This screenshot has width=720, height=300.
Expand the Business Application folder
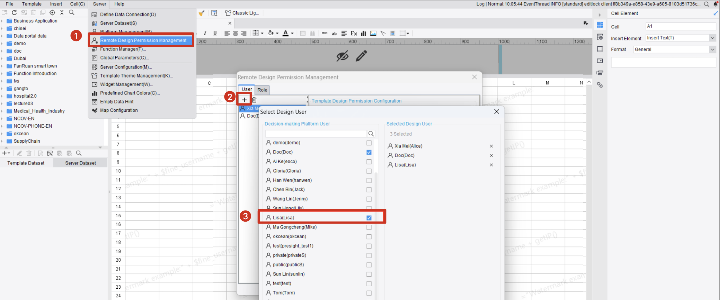pos(2,21)
